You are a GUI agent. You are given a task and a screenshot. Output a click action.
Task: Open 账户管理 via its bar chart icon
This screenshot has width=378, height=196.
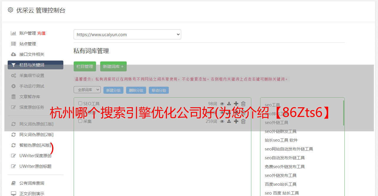click(14, 33)
